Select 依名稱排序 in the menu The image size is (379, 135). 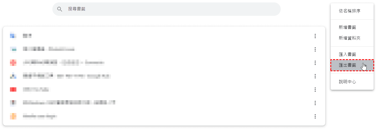(x=349, y=11)
